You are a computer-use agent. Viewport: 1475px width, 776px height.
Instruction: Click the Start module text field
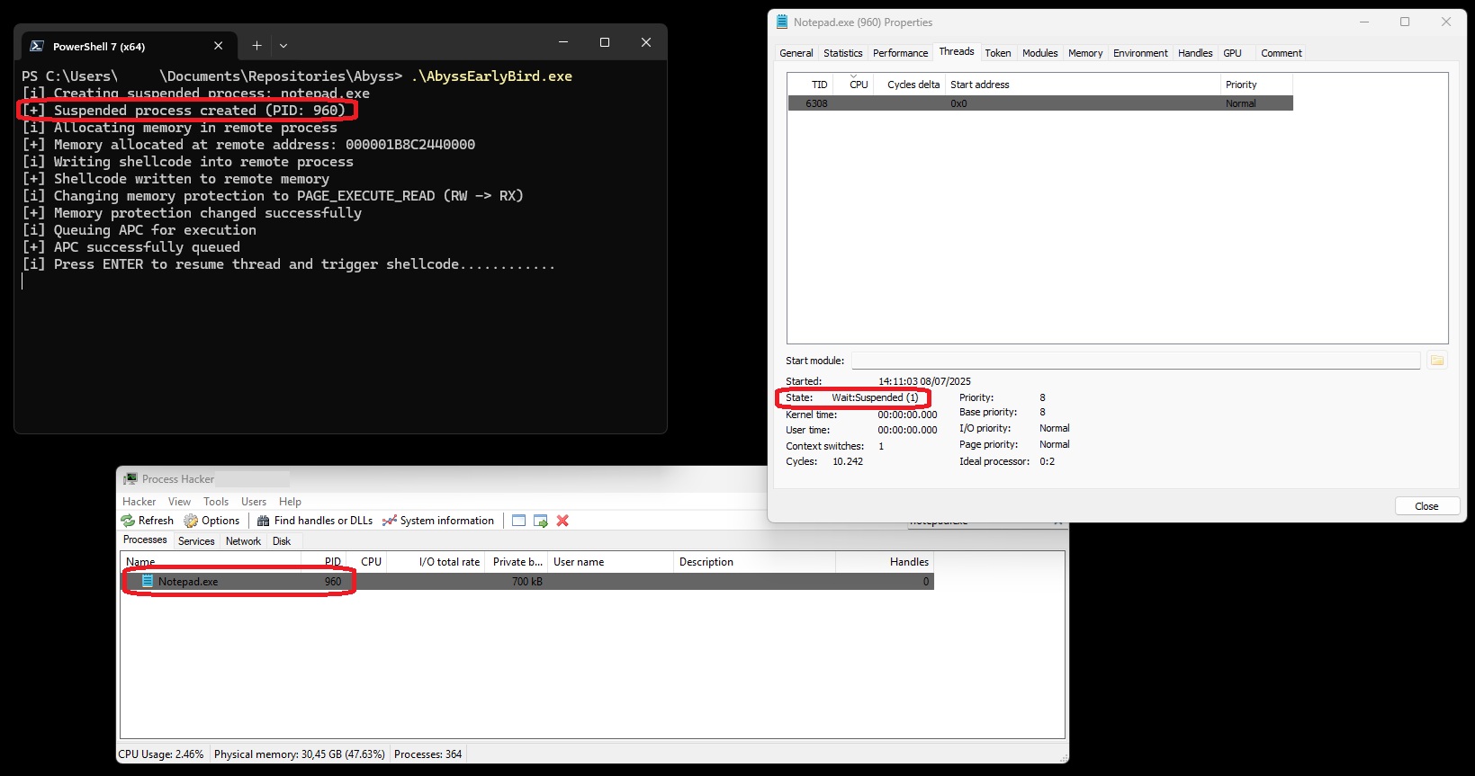coord(1136,361)
